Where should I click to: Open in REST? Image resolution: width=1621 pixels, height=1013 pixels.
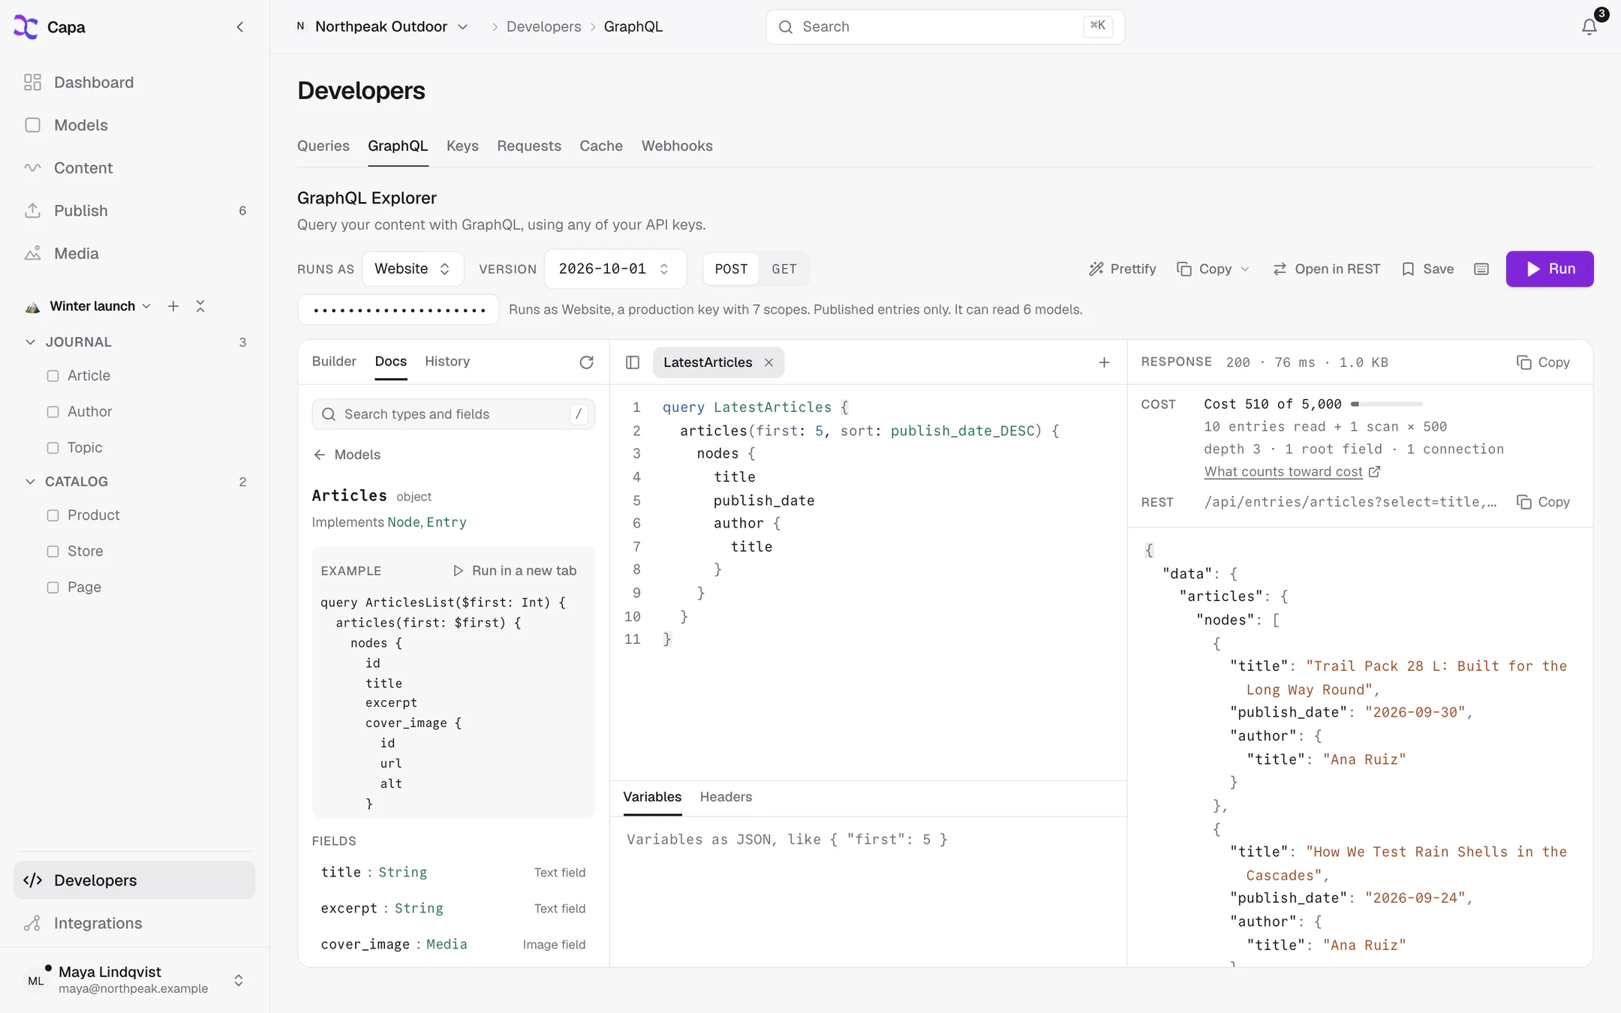[x=1326, y=269]
